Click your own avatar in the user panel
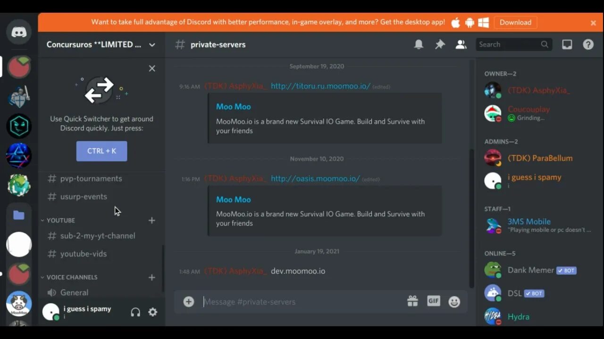 point(51,312)
